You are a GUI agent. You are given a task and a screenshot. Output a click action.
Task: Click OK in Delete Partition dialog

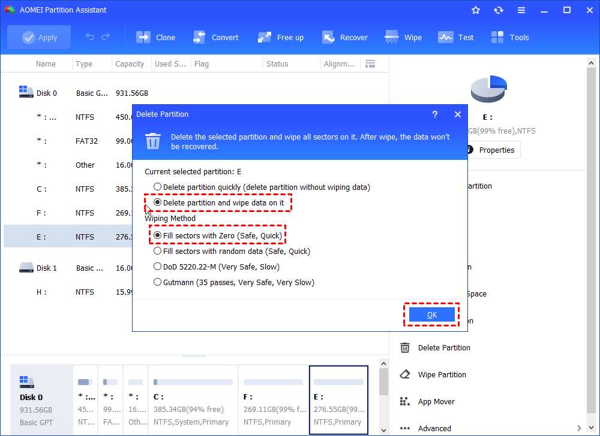pos(431,314)
